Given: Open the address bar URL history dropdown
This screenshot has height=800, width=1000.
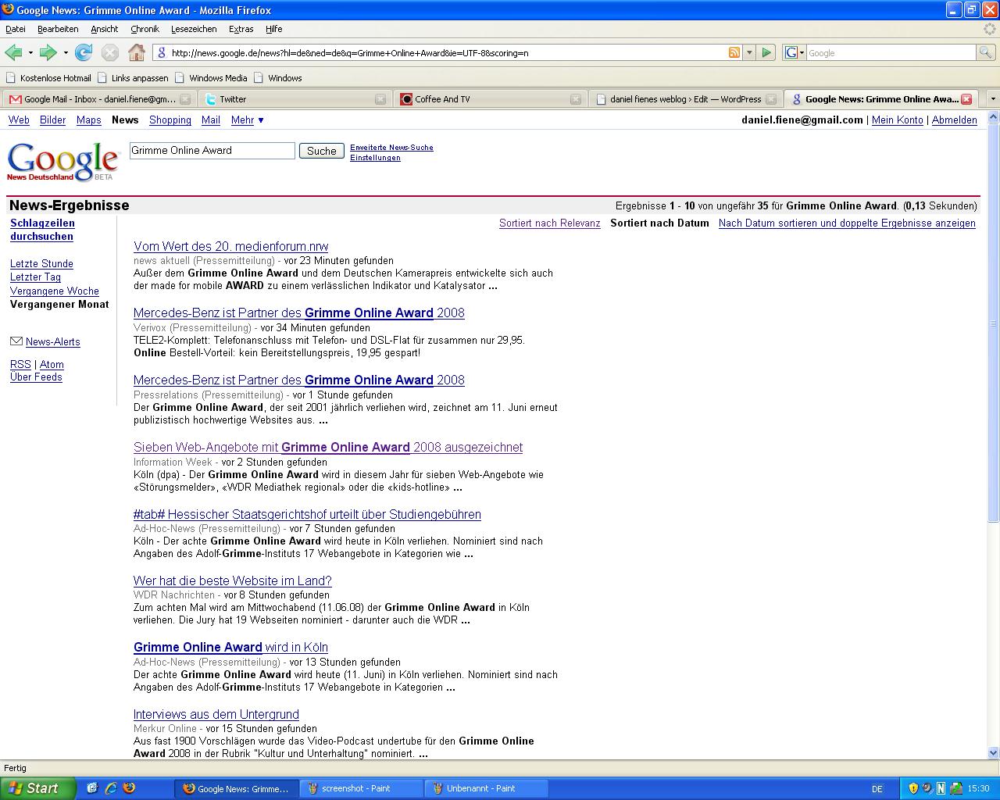Looking at the screenshot, I should pos(749,52).
